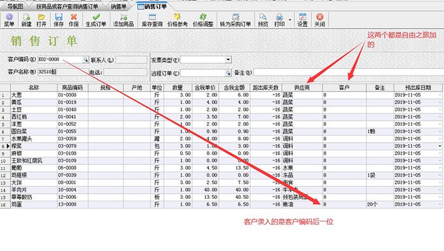Open 库存查询 stock lookup icon
This screenshot has width=444, height=251.
point(152,20)
